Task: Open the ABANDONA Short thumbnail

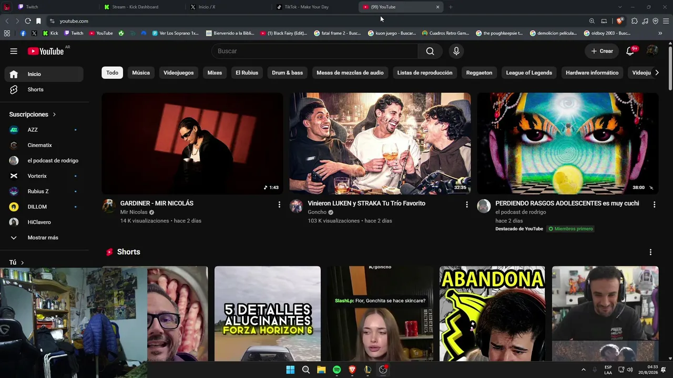Action: tap(492, 313)
